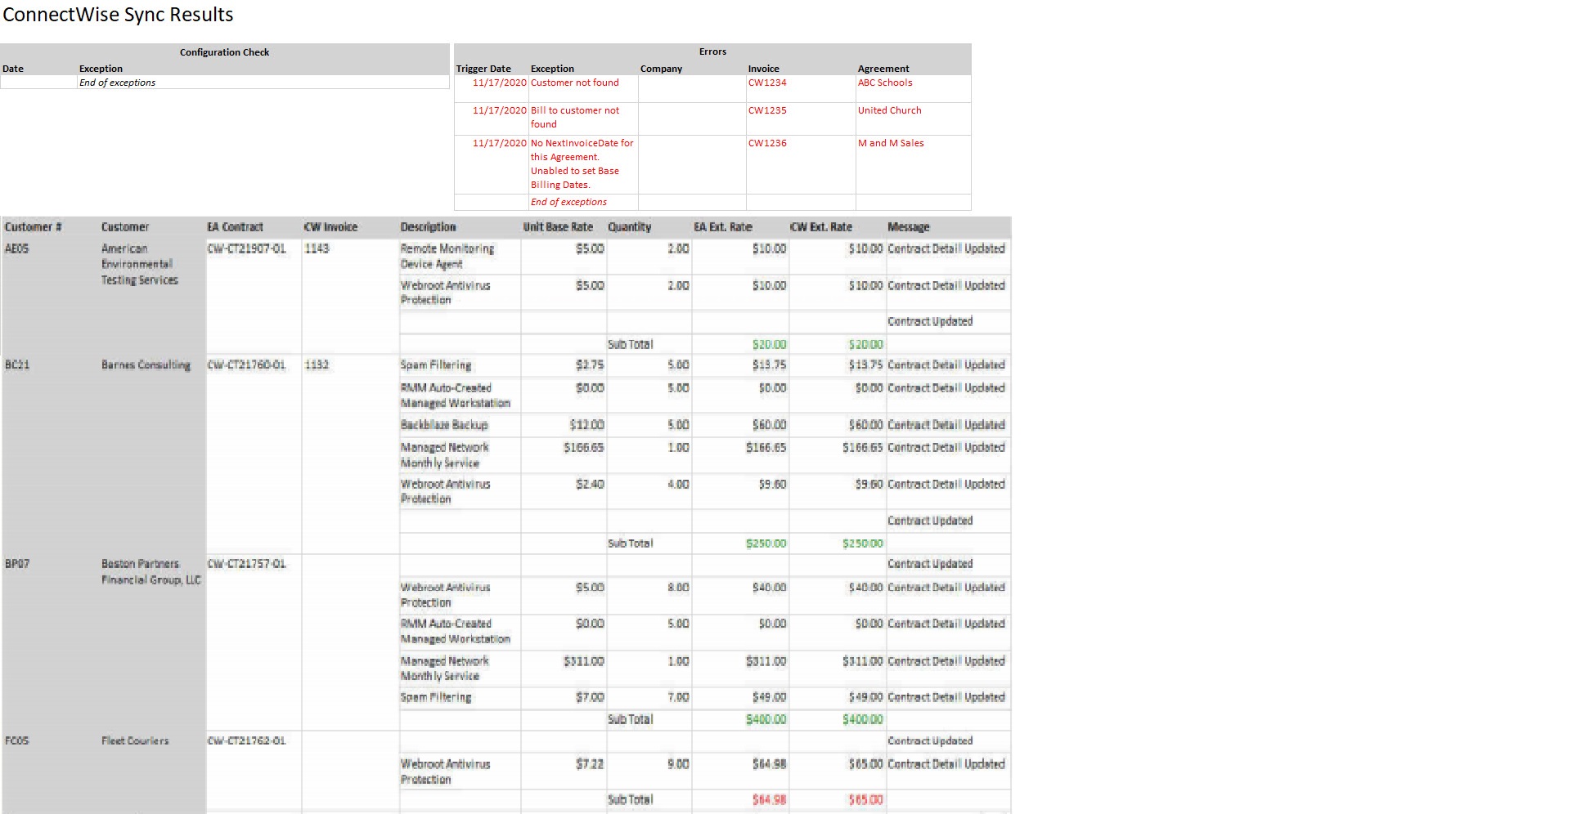
Task: Select the Message column header
Action: point(909,227)
